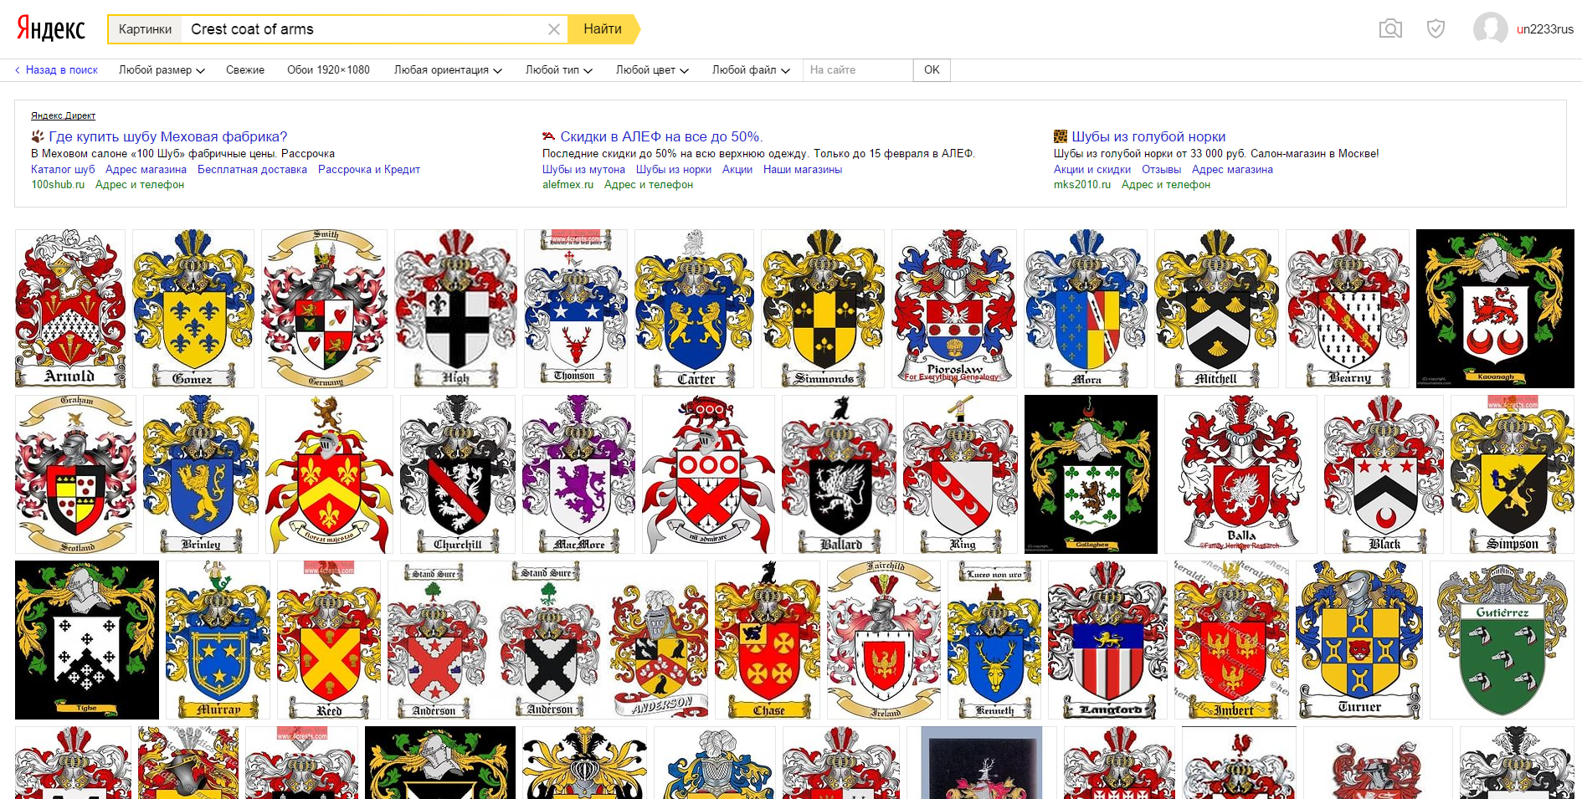Click the 'На сайте' input field
The height and width of the screenshot is (799, 1582).
(857, 70)
